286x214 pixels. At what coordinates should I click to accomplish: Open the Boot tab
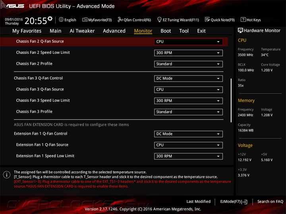166,31
